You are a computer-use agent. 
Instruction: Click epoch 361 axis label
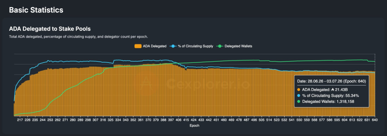click(x=141, y=120)
